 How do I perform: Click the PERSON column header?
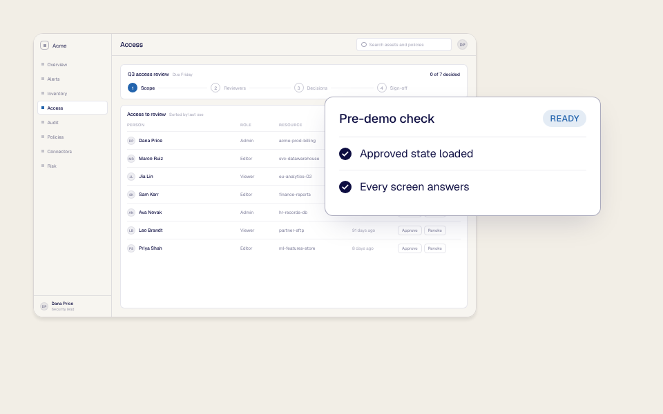click(136, 125)
